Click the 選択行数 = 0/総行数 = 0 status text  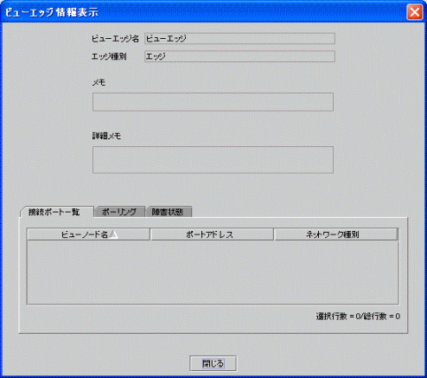(x=358, y=317)
